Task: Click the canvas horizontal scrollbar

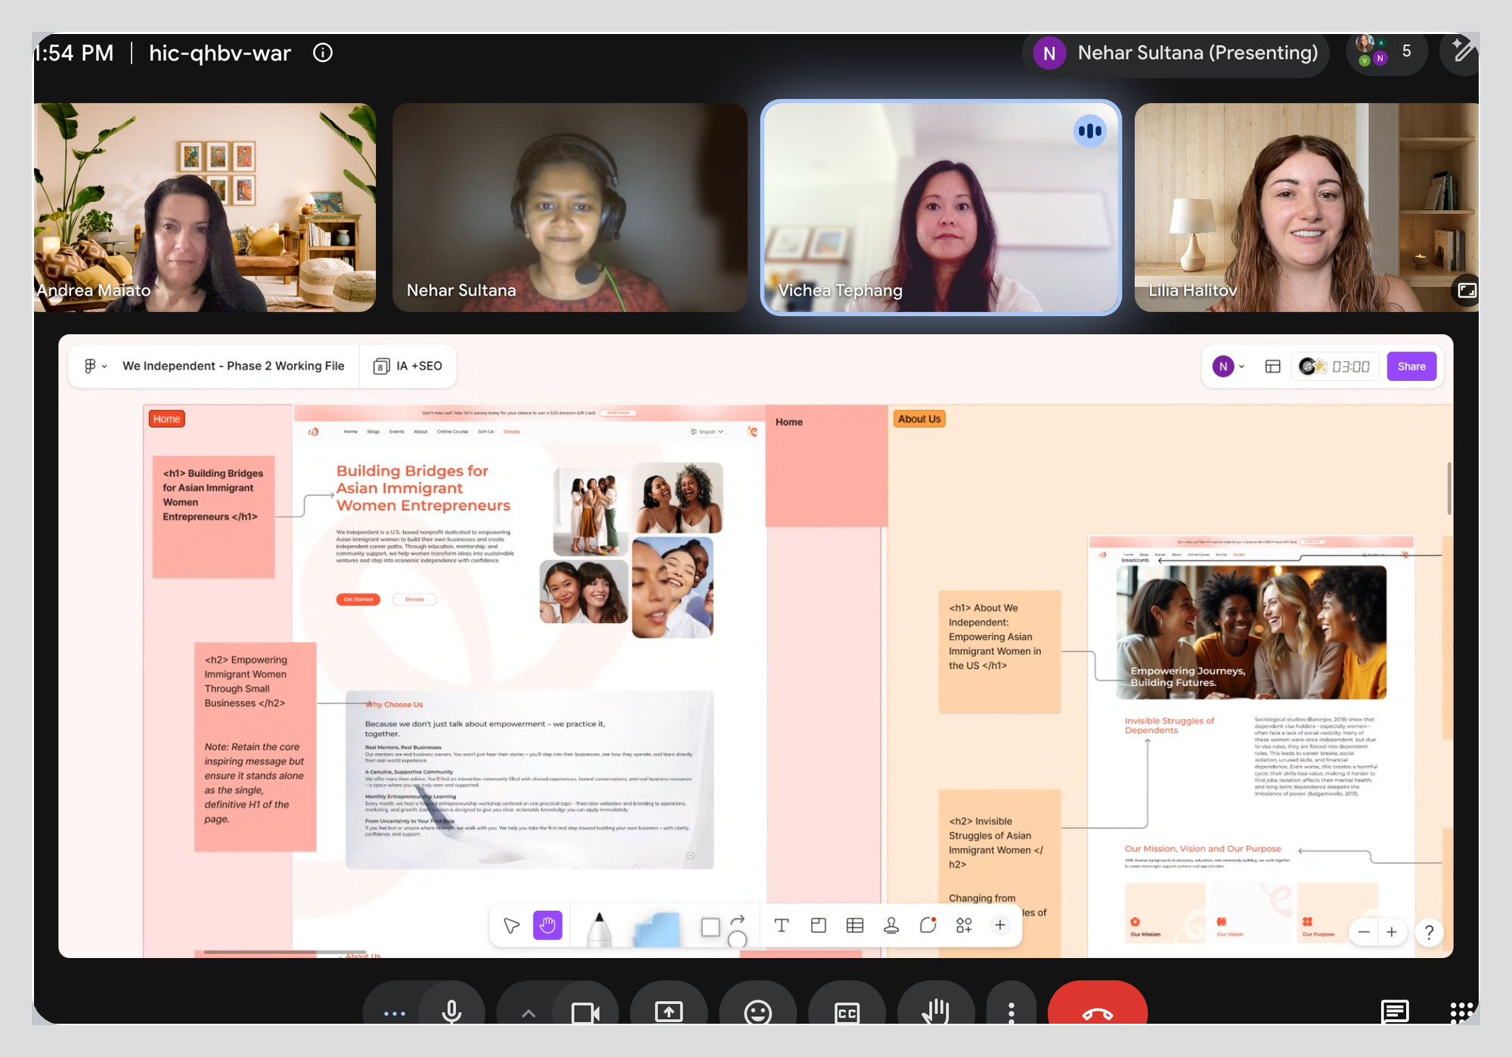Action: [284, 952]
